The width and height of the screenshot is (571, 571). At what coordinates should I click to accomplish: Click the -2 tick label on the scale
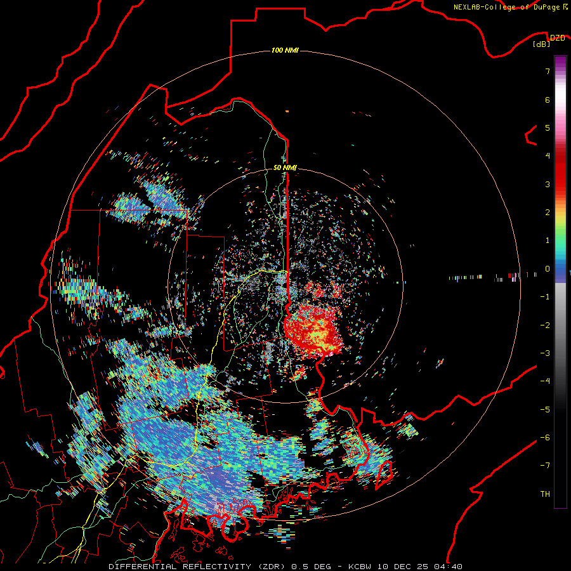(x=545, y=325)
